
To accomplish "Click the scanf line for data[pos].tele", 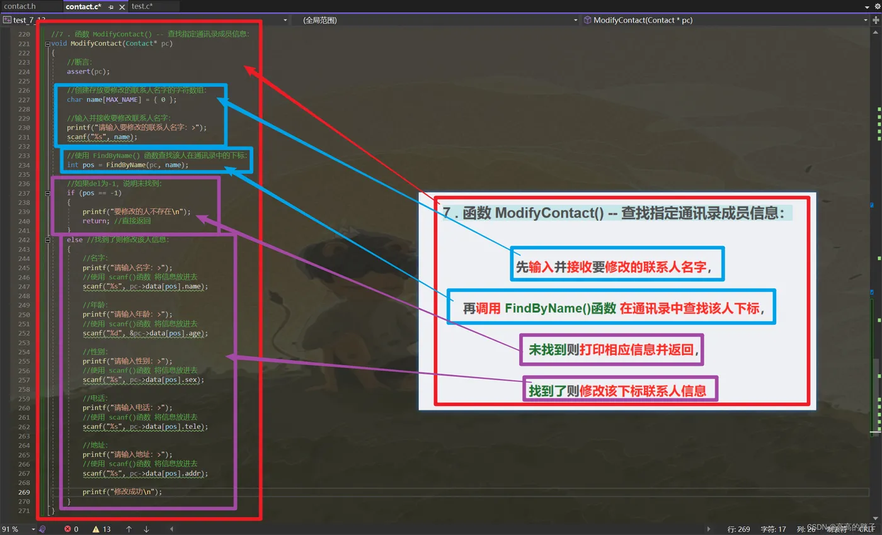I will tap(145, 426).
